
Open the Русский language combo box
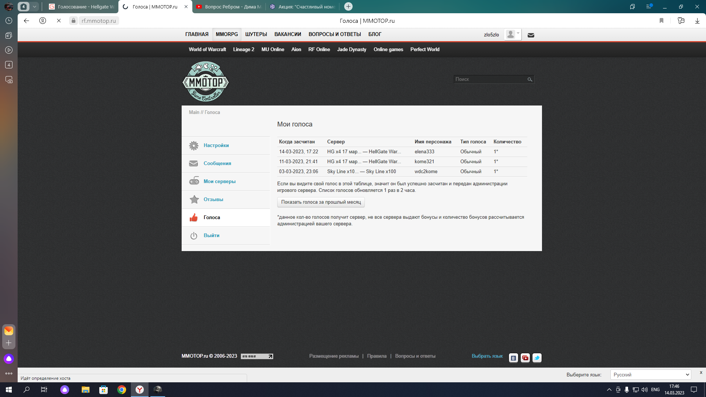point(651,375)
